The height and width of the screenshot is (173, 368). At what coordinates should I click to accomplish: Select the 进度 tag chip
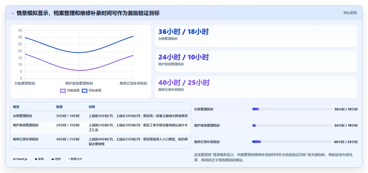coord(56,159)
